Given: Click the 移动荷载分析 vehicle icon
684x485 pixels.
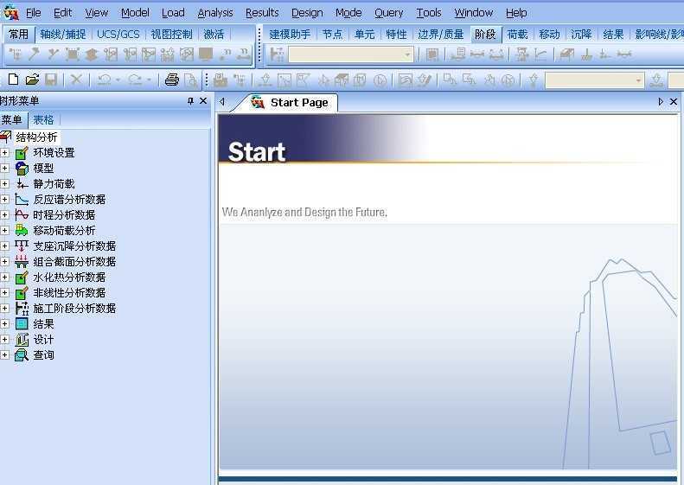Looking at the screenshot, I should 22,231.
